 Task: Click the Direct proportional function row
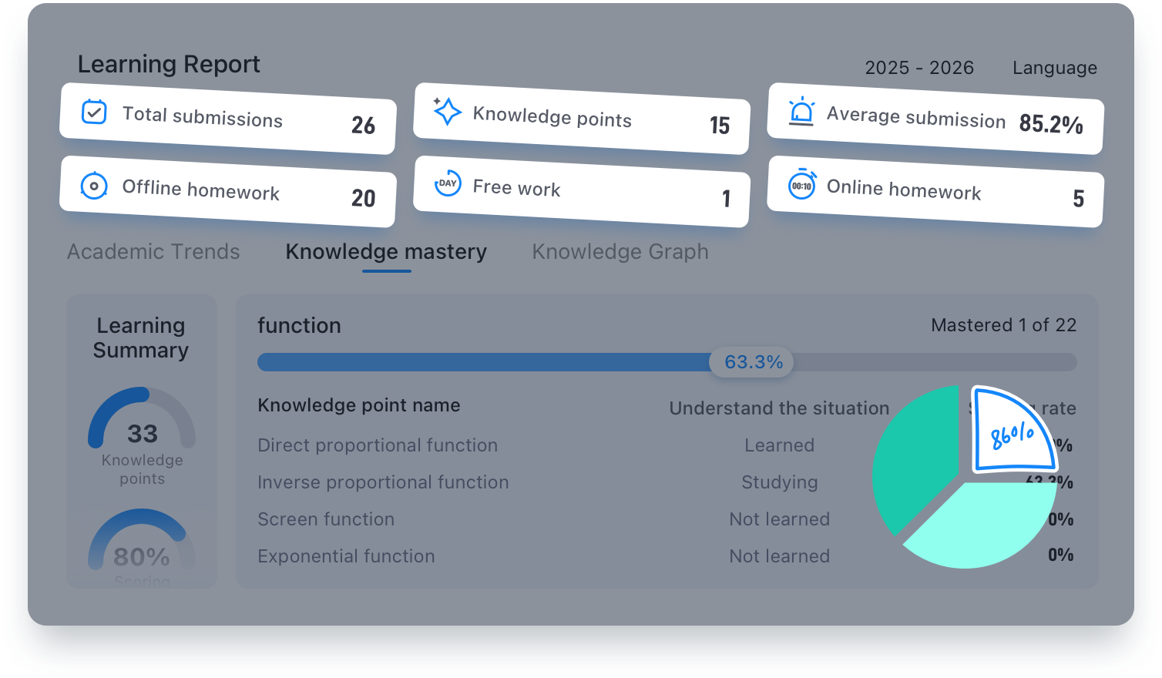click(378, 445)
